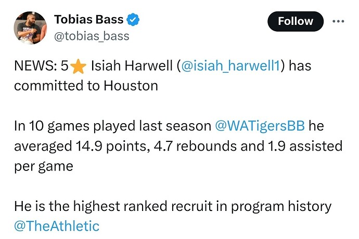Click the gold star emoji
Screen dimensions: 359x239
point(78,67)
